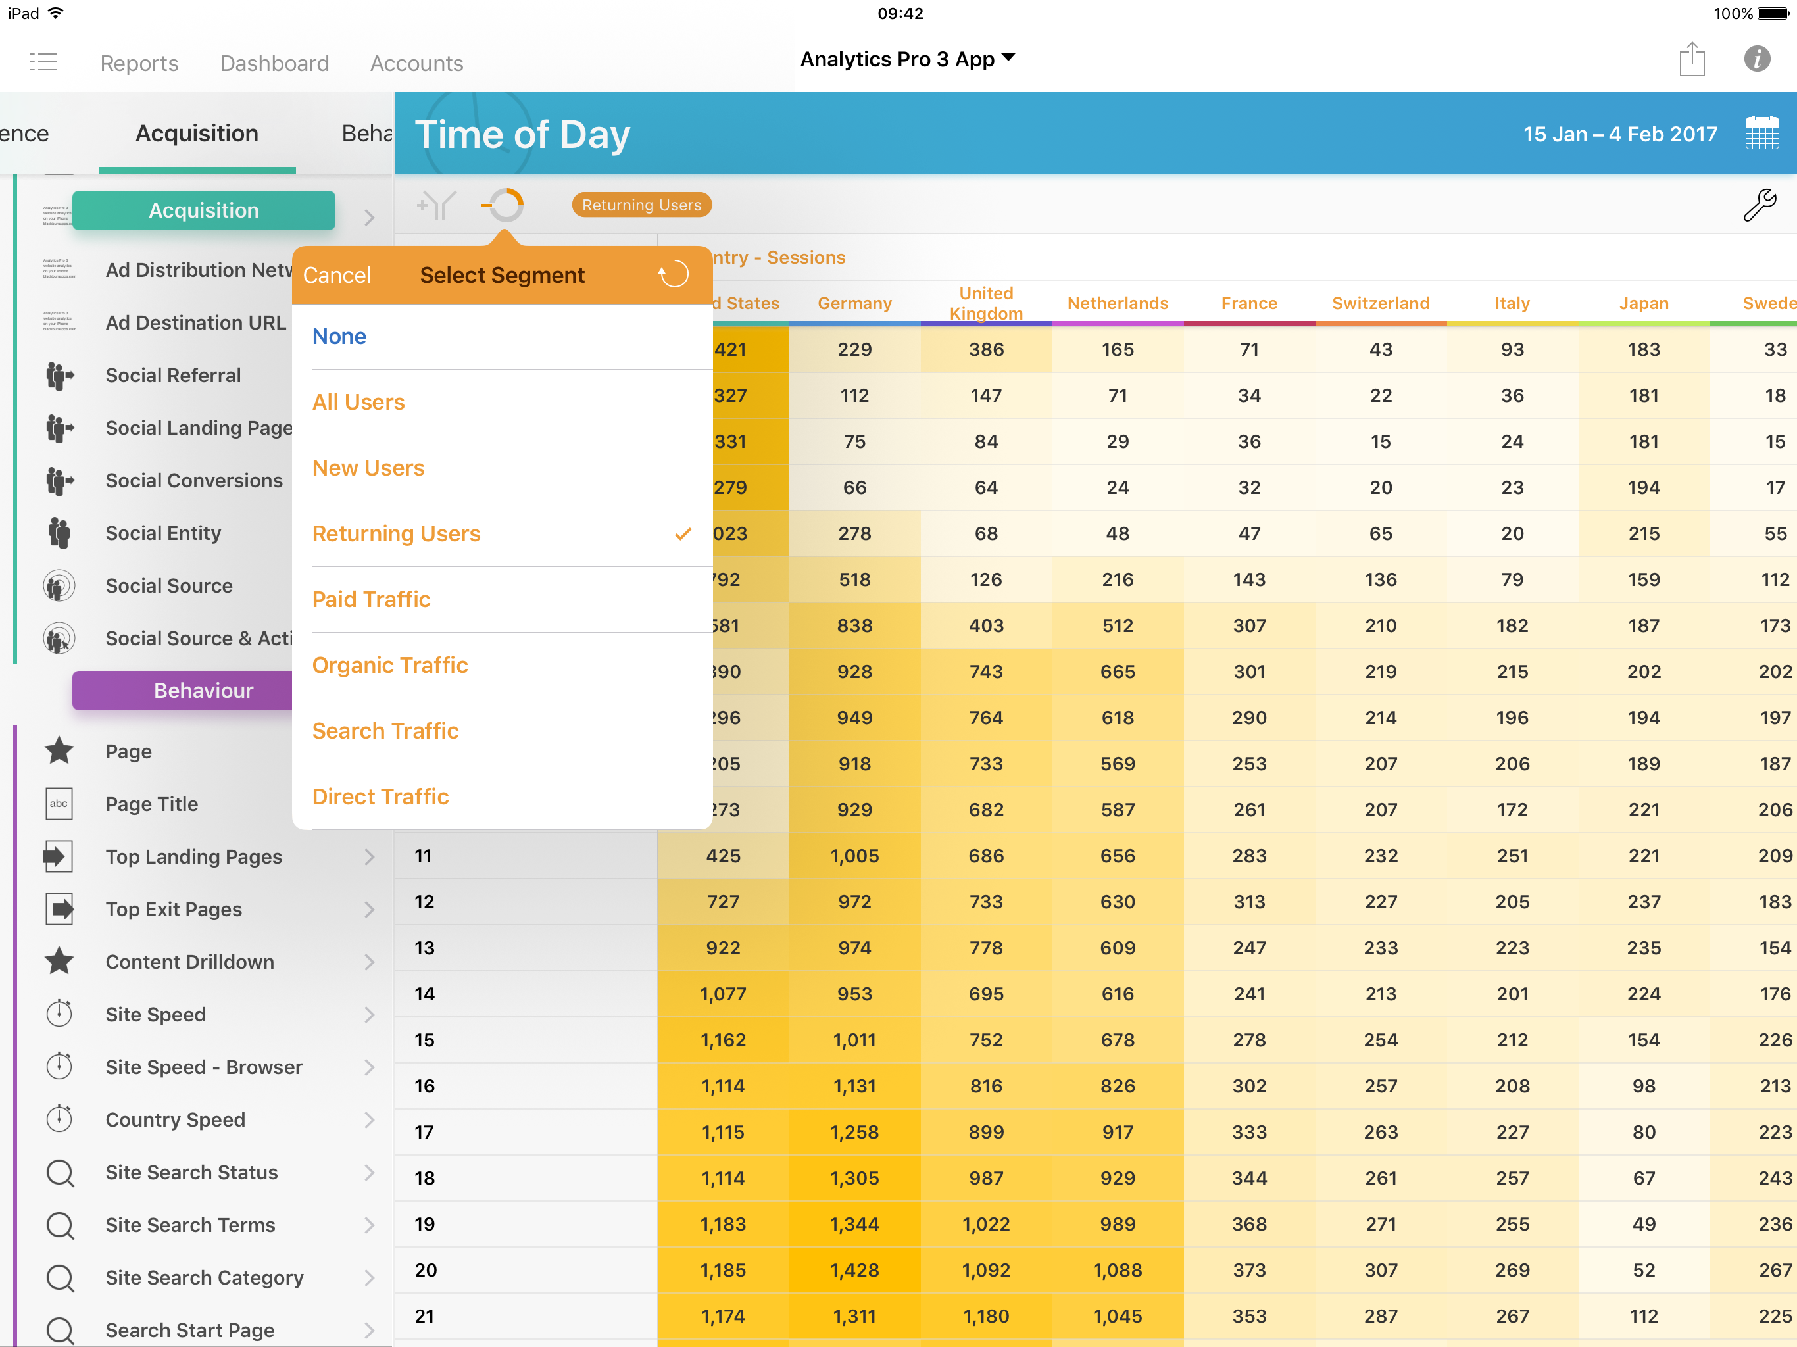1797x1347 pixels.
Task: Switch to the Dashboard tab
Action: pyautogui.click(x=274, y=63)
